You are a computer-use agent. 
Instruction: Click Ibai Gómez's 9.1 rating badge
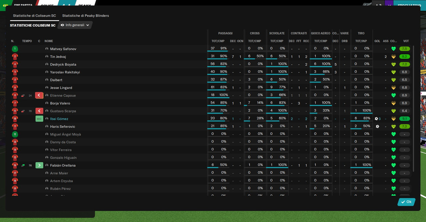405,119
